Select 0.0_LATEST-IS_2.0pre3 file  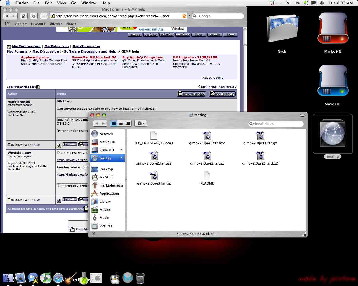pos(154,138)
